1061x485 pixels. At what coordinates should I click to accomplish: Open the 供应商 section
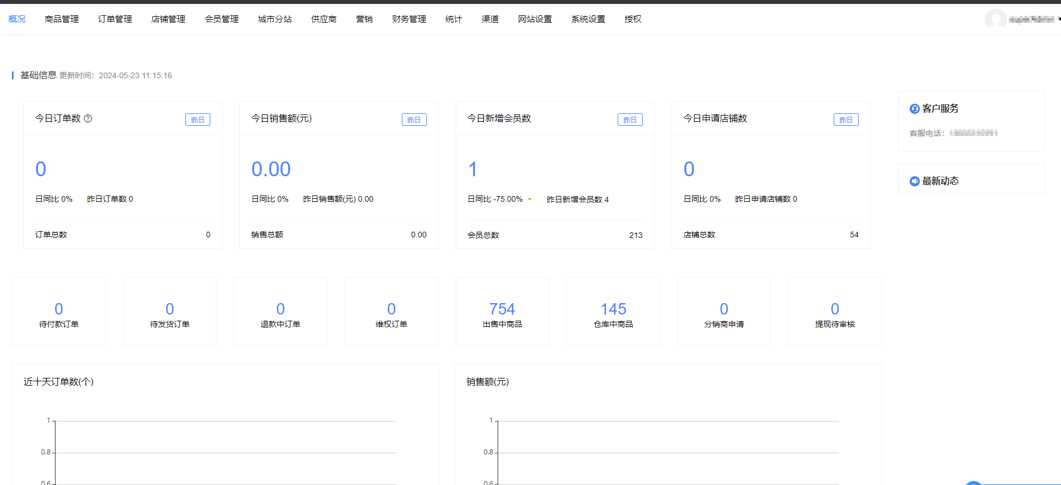(x=324, y=19)
